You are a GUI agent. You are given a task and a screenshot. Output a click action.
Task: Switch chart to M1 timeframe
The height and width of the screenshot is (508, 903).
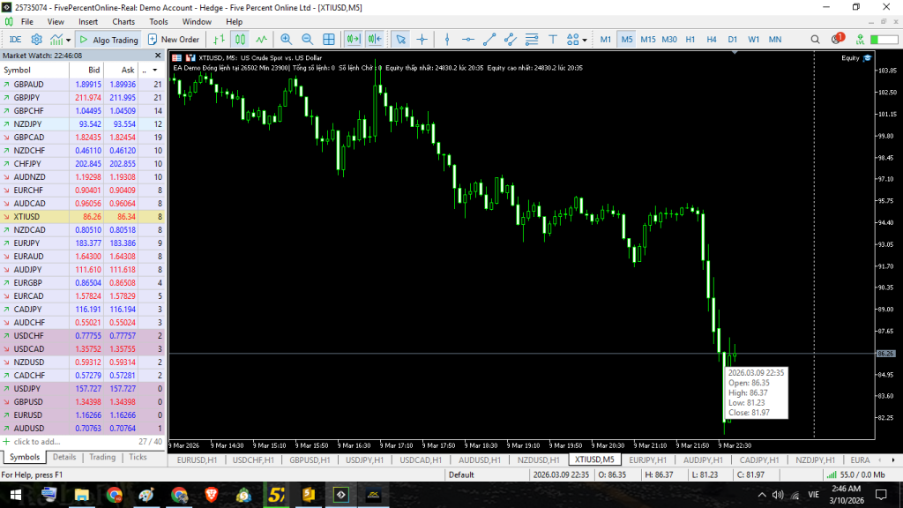click(x=605, y=39)
